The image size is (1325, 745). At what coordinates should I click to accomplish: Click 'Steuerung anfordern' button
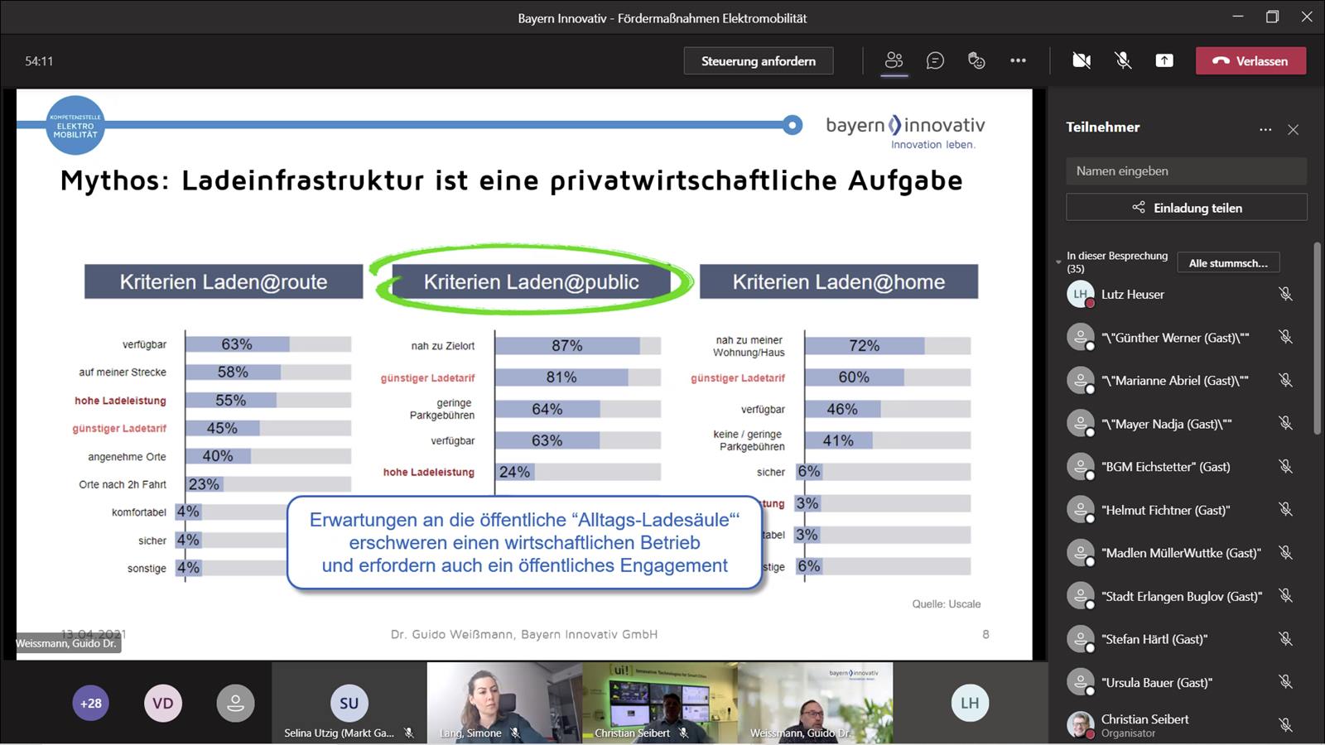point(758,60)
